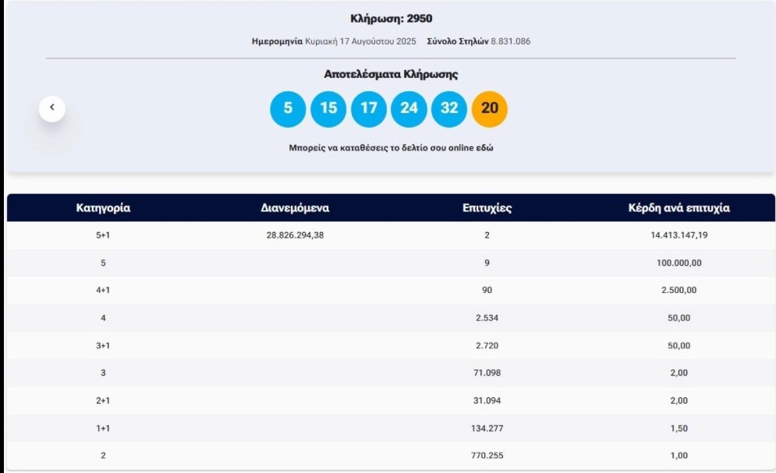The width and height of the screenshot is (776, 473).
Task: Select the 2+1 category row
Action: point(391,401)
